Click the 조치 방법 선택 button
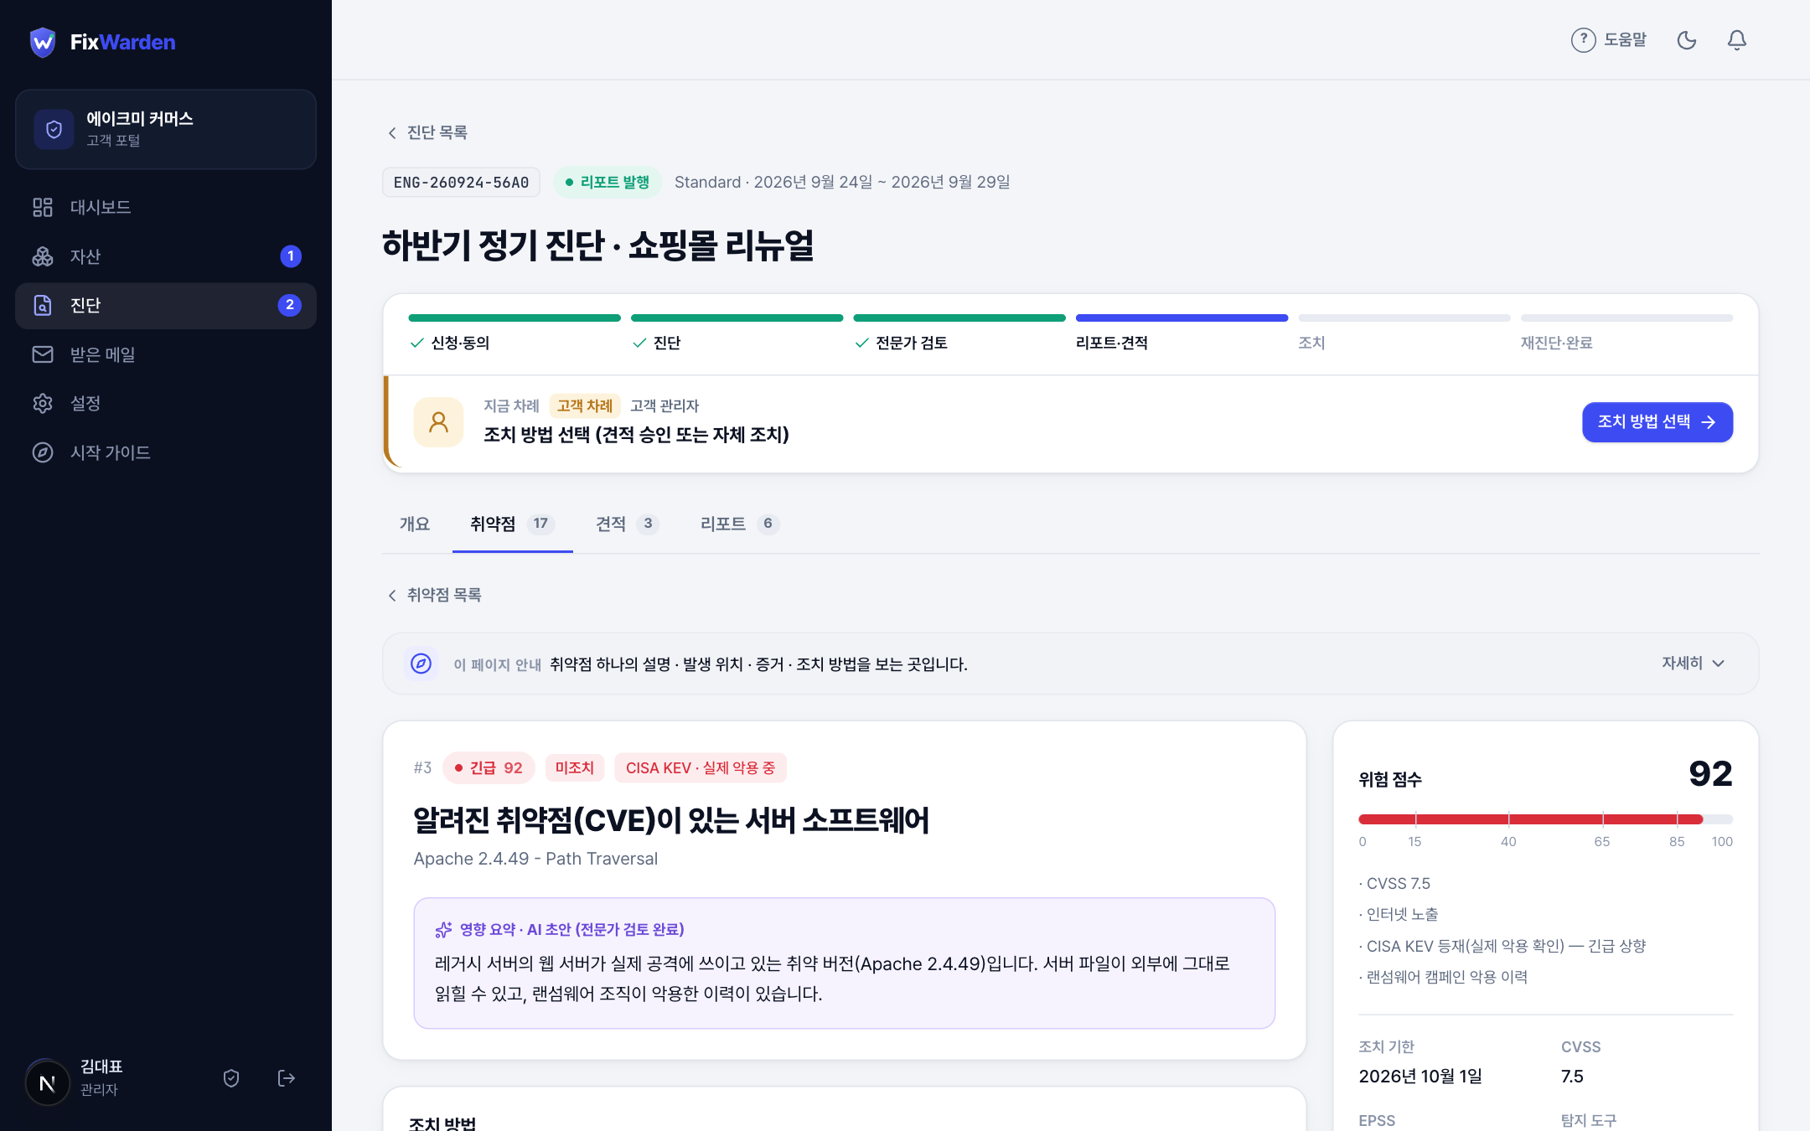Image resolution: width=1810 pixels, height=1131 pixels. point(1657,421)
